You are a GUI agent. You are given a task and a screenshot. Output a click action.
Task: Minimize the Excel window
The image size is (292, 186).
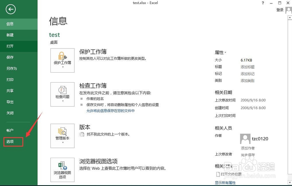click(271, 3)
